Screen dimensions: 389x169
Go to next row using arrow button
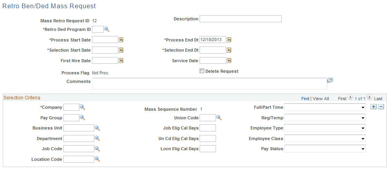tap(370, 97)
